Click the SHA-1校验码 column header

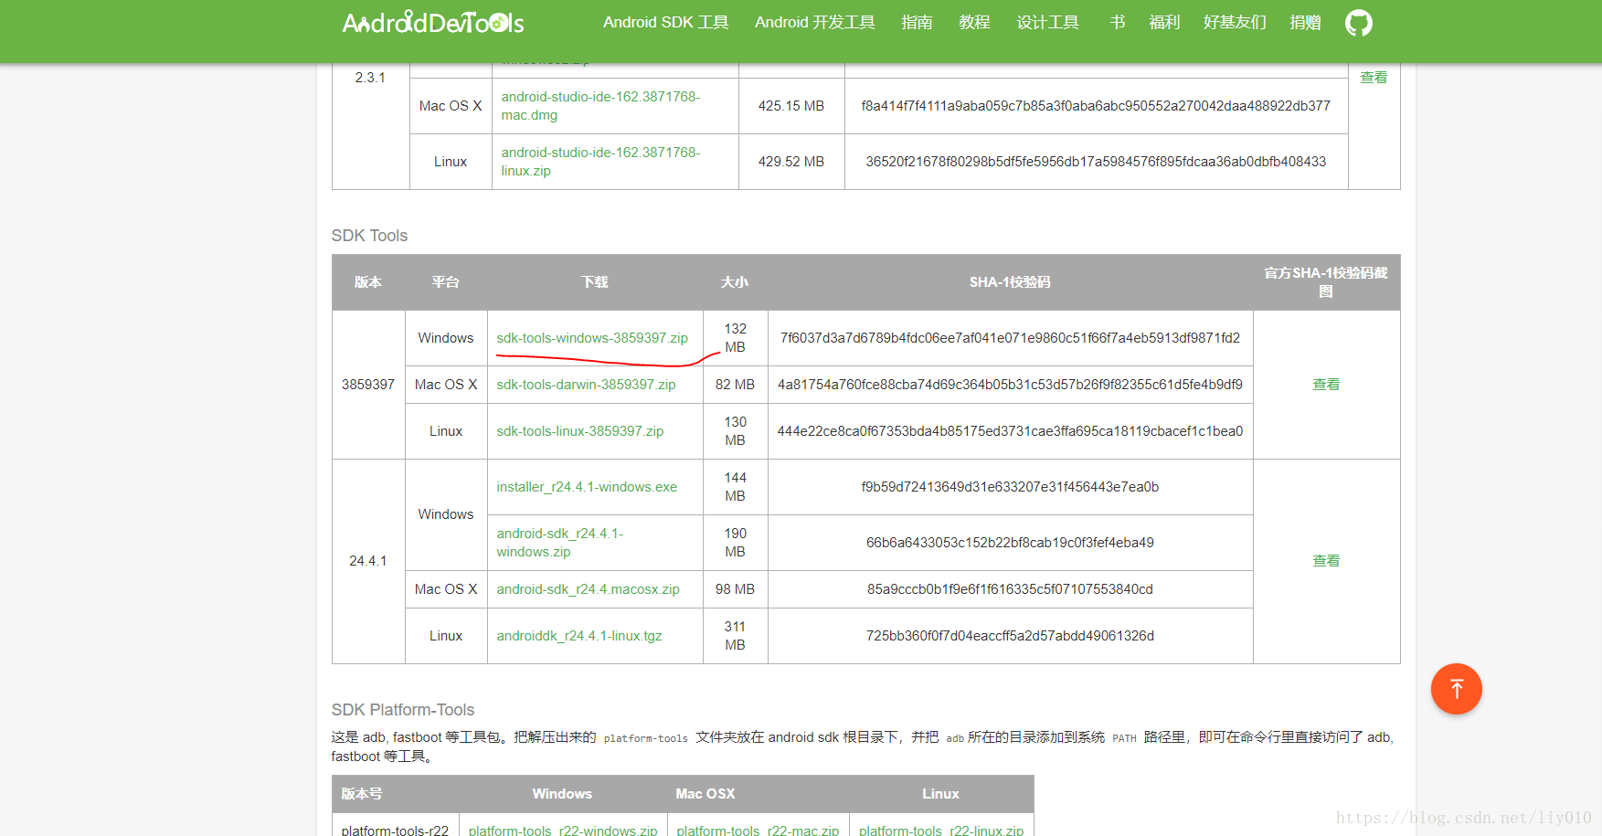(x=1010, y=282)
